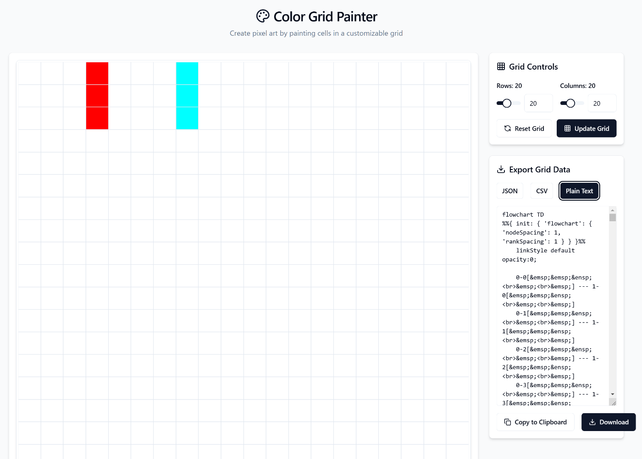Click the middle cyan painted cell
The image size is (642, 459).
point(187,96)
